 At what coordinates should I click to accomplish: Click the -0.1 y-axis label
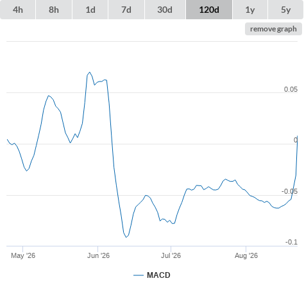(291, 242)
